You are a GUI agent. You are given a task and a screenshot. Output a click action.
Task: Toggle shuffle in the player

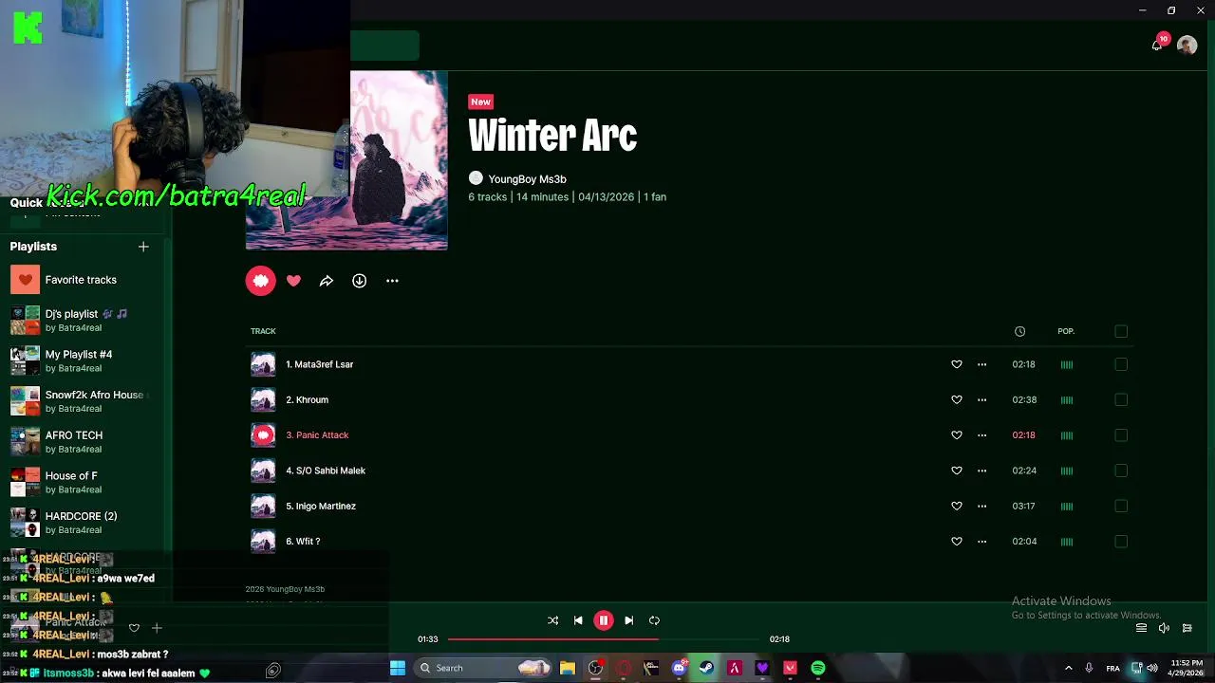553,620
